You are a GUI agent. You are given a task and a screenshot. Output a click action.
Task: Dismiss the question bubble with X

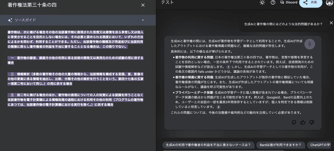331,23
